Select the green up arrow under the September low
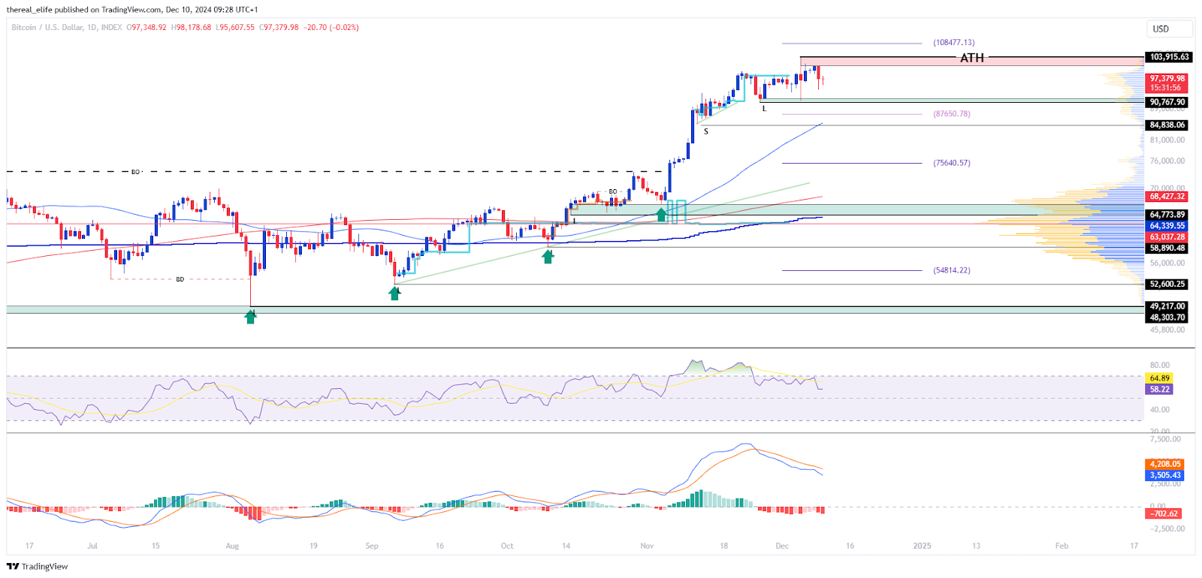 click(394, 294)
